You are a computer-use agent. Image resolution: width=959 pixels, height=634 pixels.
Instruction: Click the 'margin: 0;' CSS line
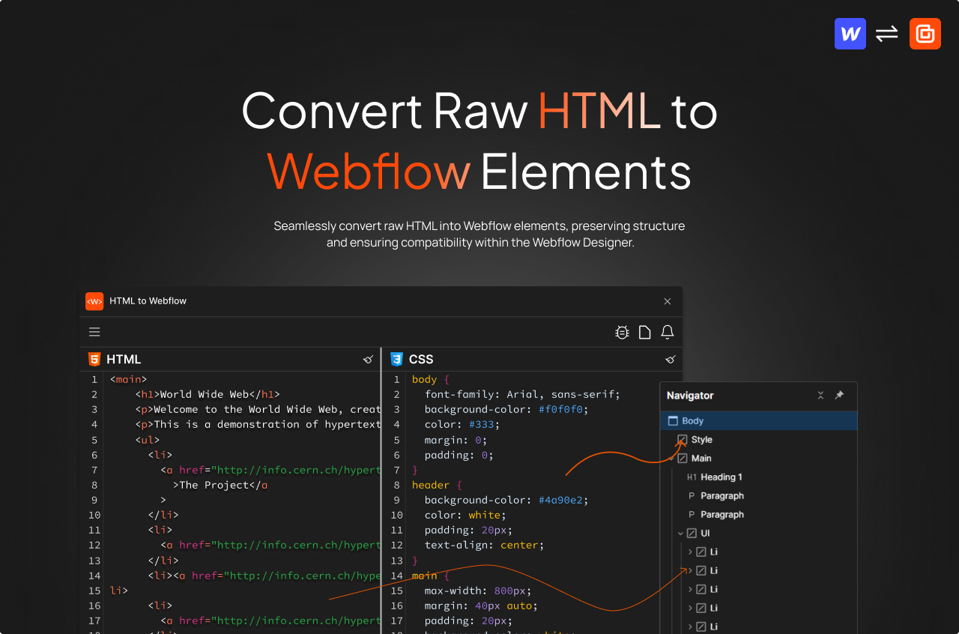tap(456, 440)
